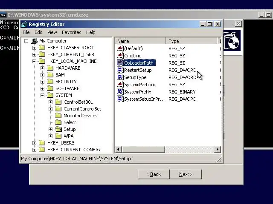The height and width of the screenshot is (204, 273).
Task: Select the SetupType value name
Action: point(135,77)
